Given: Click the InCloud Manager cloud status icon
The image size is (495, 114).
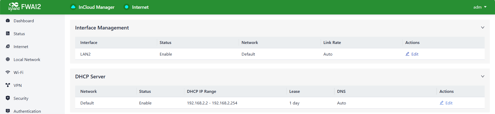Looking at the screenshot, I should pos(73,7).
